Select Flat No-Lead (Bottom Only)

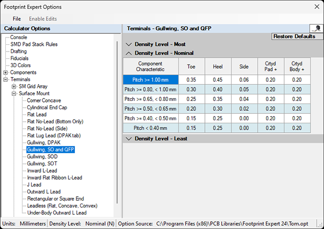click(55, 121)
